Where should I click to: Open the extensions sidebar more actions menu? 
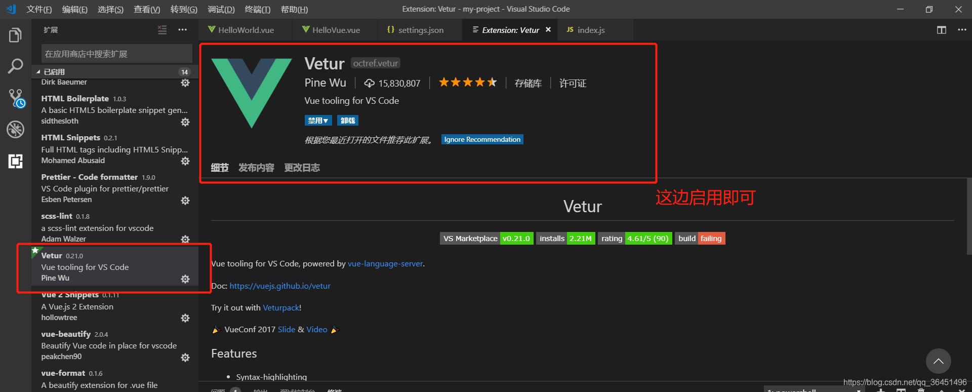tap(182, 30)
